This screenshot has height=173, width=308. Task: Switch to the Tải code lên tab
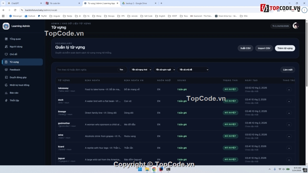pos(63,3)
